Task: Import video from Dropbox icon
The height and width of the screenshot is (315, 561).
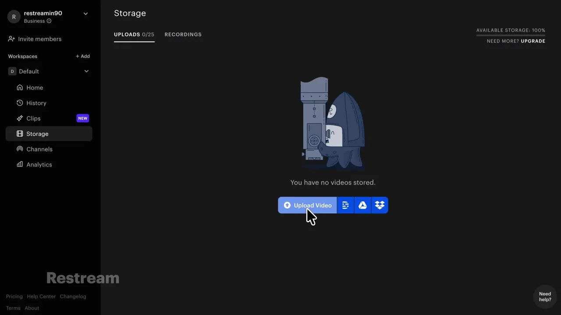Action: (380, 205)
